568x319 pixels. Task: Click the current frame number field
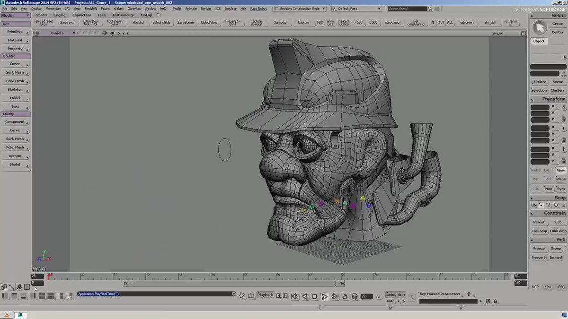pos(366,296)
